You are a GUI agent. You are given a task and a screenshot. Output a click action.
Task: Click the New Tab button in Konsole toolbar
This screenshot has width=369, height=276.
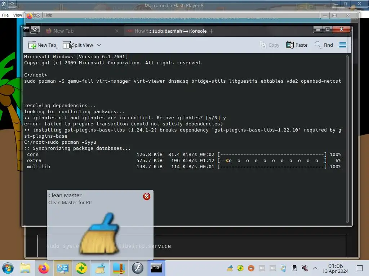click(42, 45)
